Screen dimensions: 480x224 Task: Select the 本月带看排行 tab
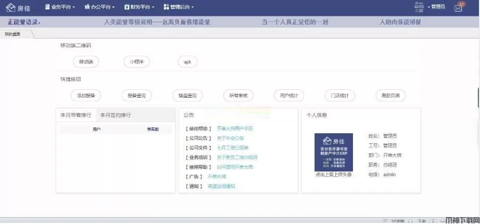pos(75,115)
